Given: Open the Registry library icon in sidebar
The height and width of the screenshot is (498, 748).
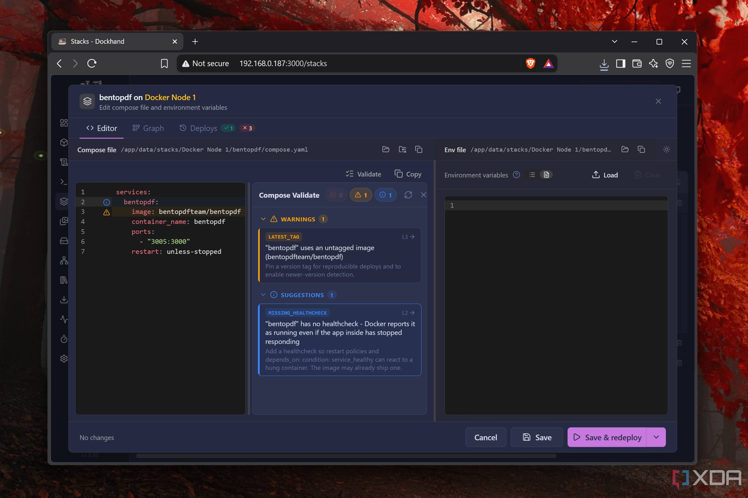Looking at the screenshot, I should point(64,280).
